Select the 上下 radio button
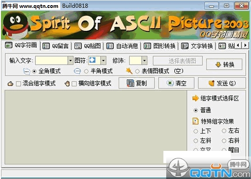The height and width of the screenshot is (179, 251). click(x=195, y=131)
